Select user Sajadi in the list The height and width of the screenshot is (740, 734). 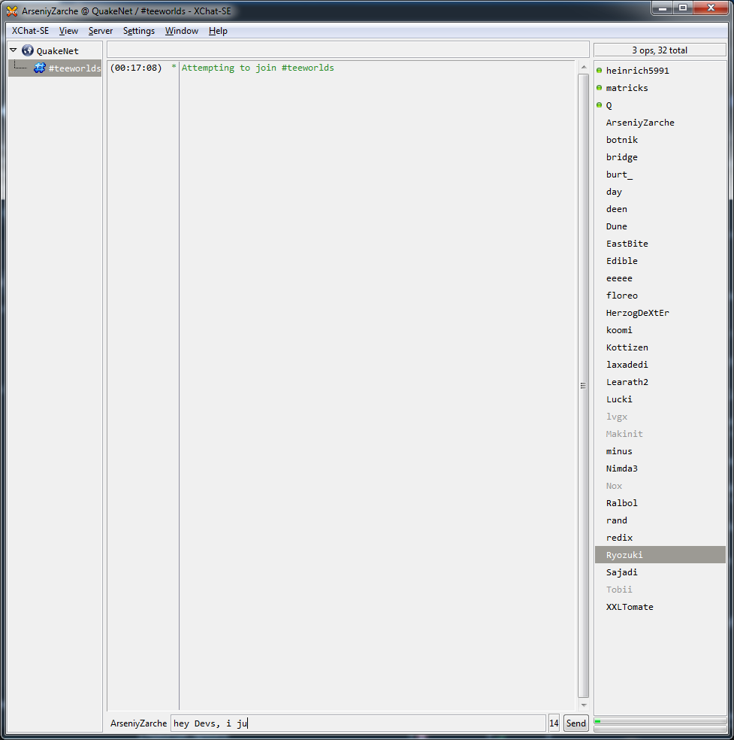point(660,572)
